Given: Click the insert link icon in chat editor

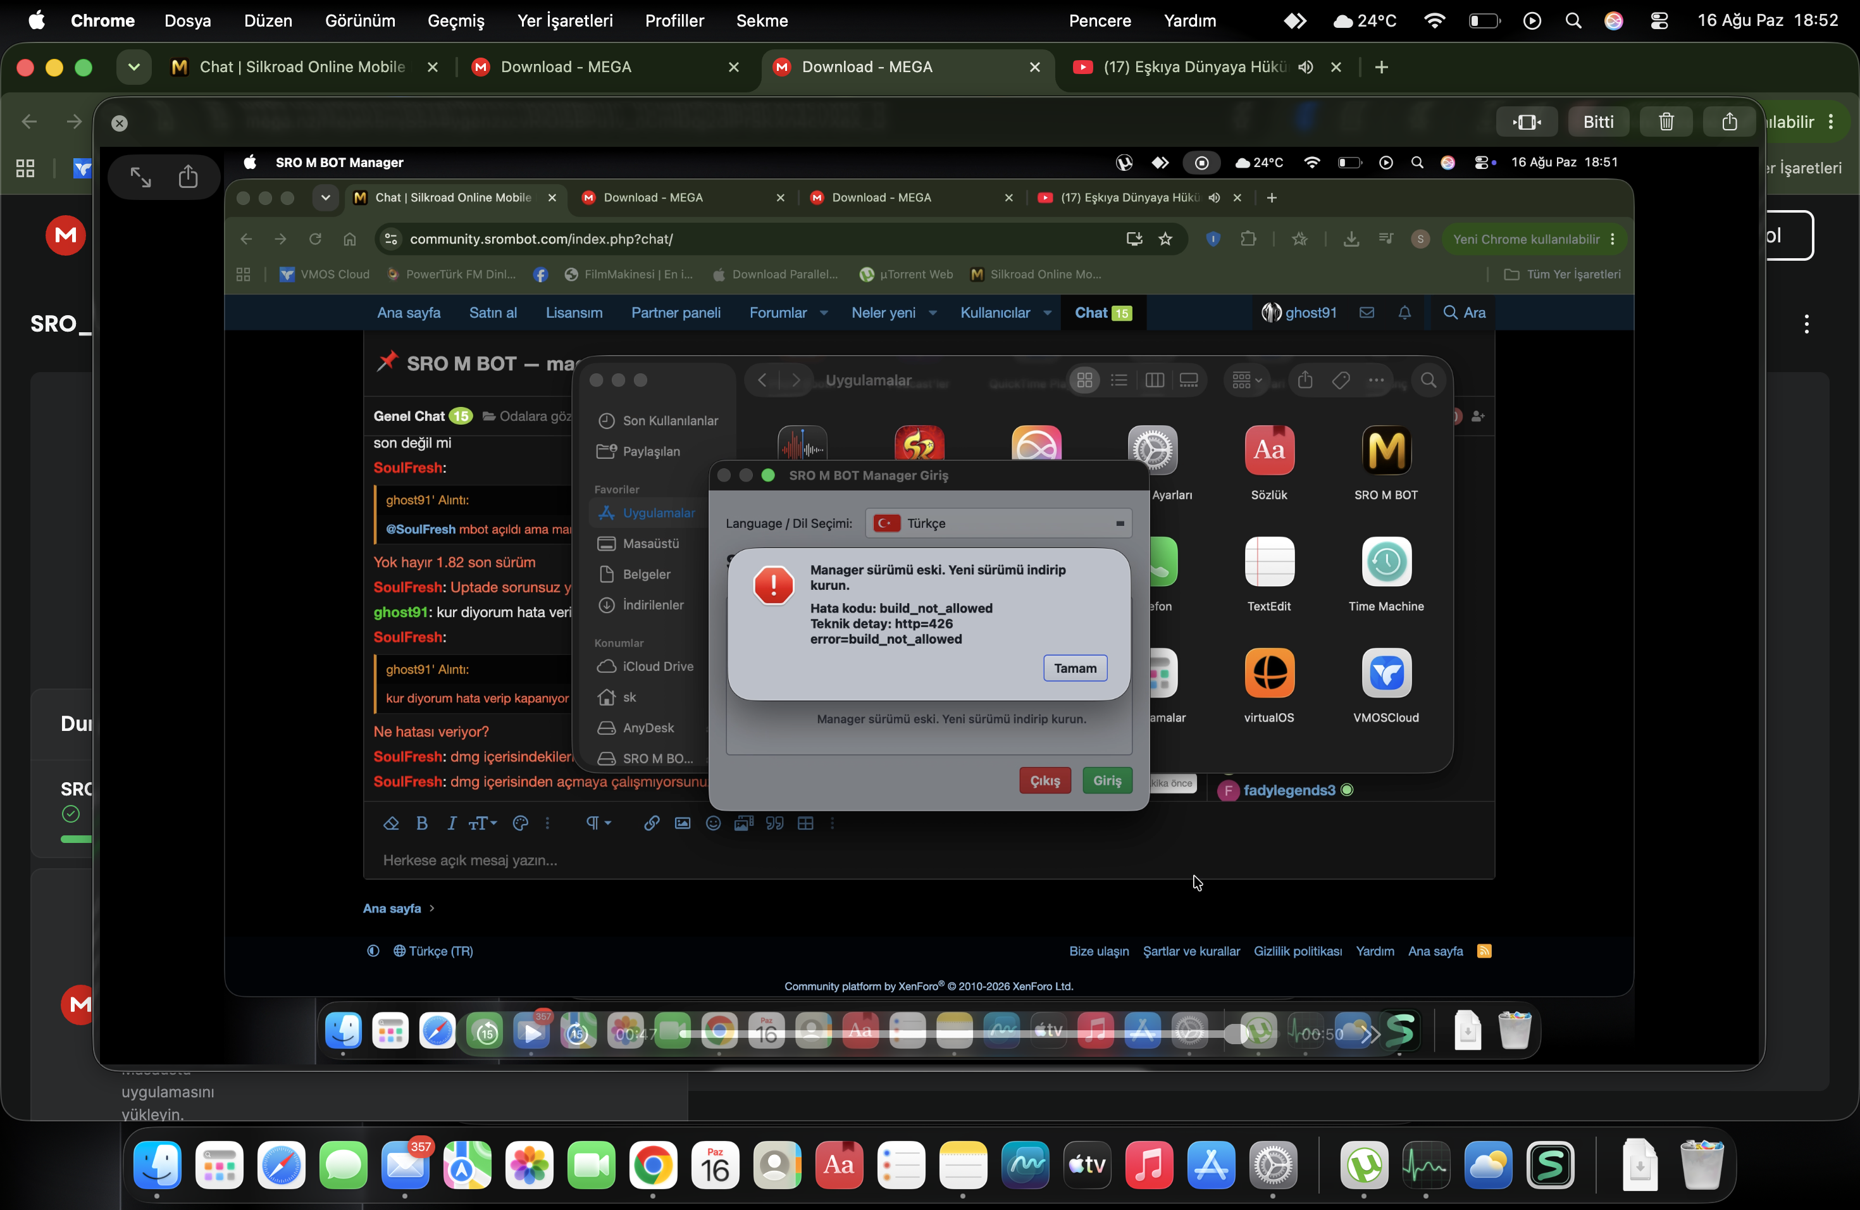Looking at the screenshot, I should 651,823.
